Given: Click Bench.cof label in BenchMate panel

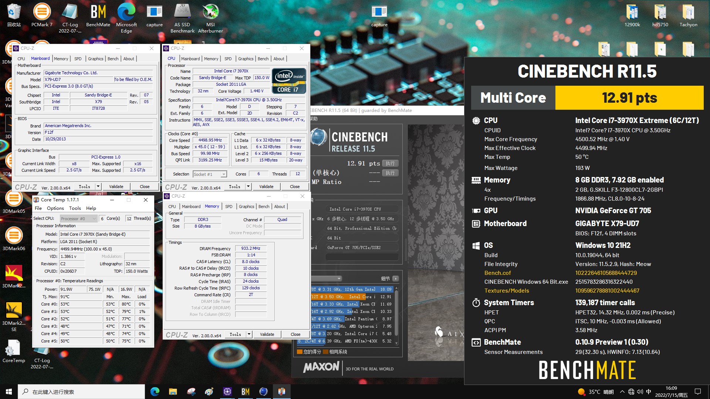Looking at the screenshot, I should 497,273.
